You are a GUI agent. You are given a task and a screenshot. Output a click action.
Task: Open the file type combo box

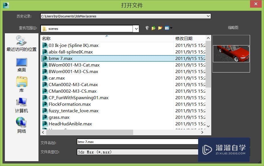pyautogui.click(x=137, y=152)
